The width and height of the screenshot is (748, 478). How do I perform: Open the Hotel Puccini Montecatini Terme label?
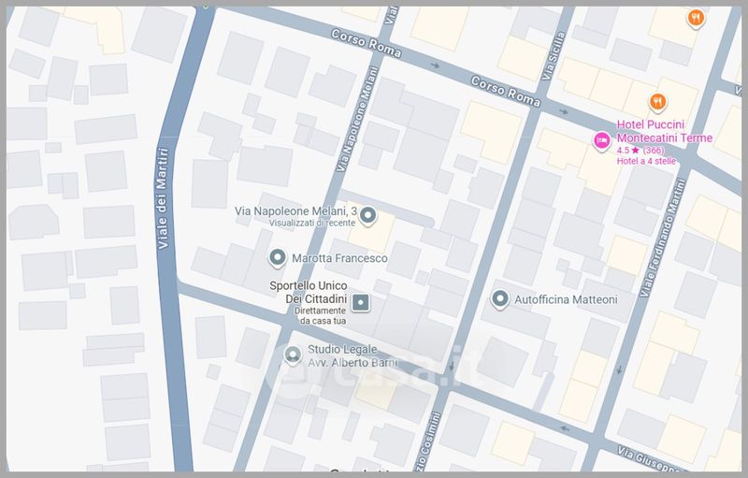[x=664, y=132]
